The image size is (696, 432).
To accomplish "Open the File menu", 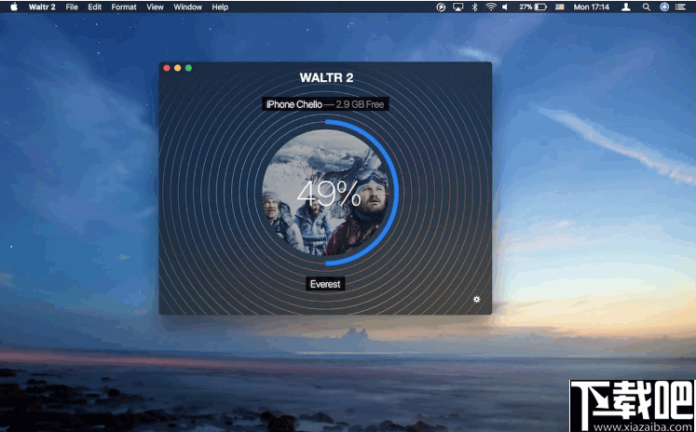I will coord(72,7).
